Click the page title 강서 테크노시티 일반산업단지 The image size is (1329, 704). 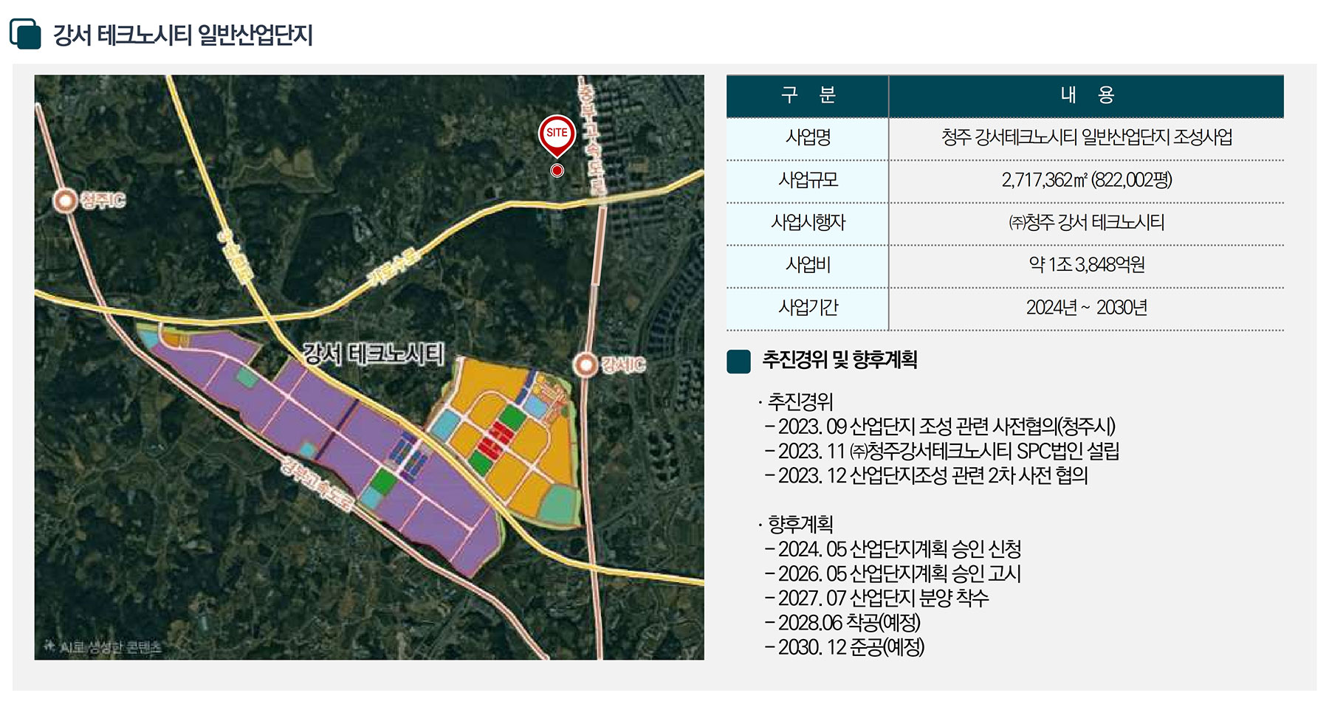coord(182,35)
